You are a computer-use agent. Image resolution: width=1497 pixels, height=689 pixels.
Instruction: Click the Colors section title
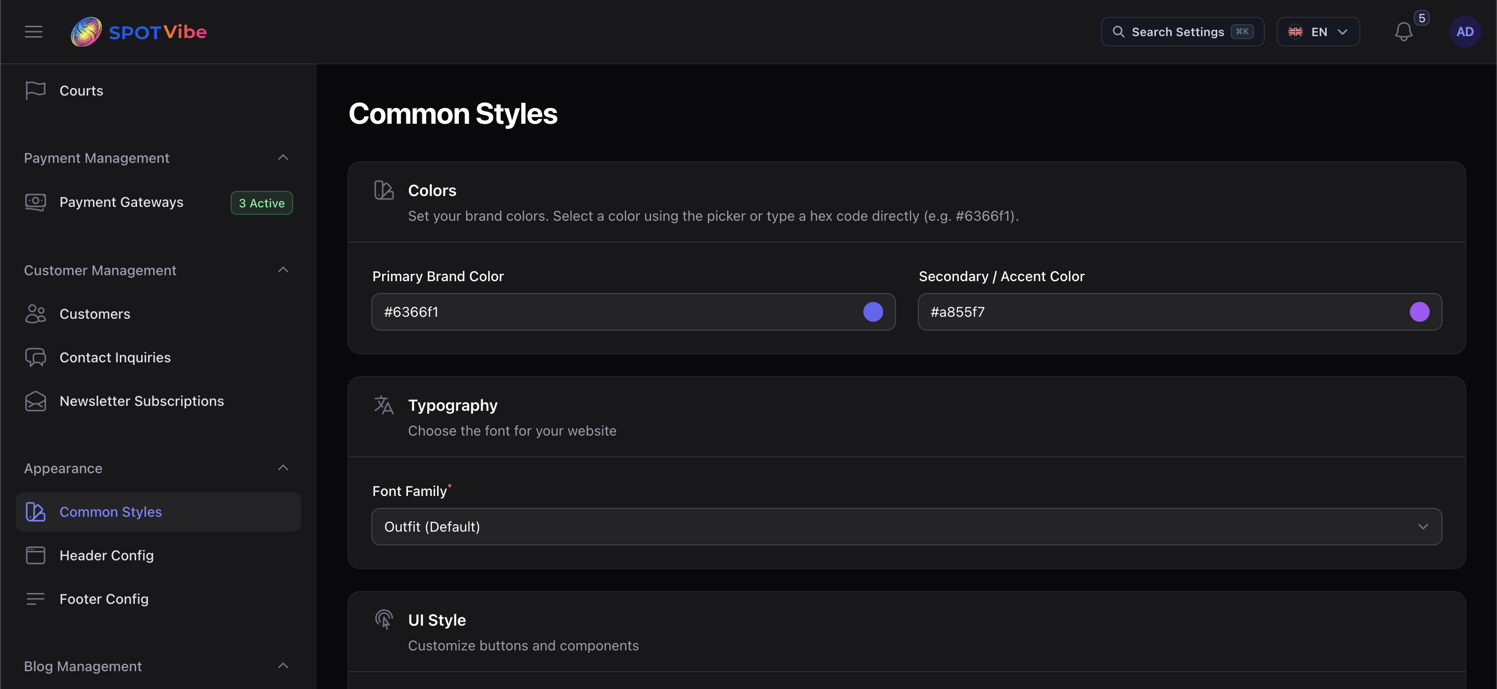[x=432, y=191]
